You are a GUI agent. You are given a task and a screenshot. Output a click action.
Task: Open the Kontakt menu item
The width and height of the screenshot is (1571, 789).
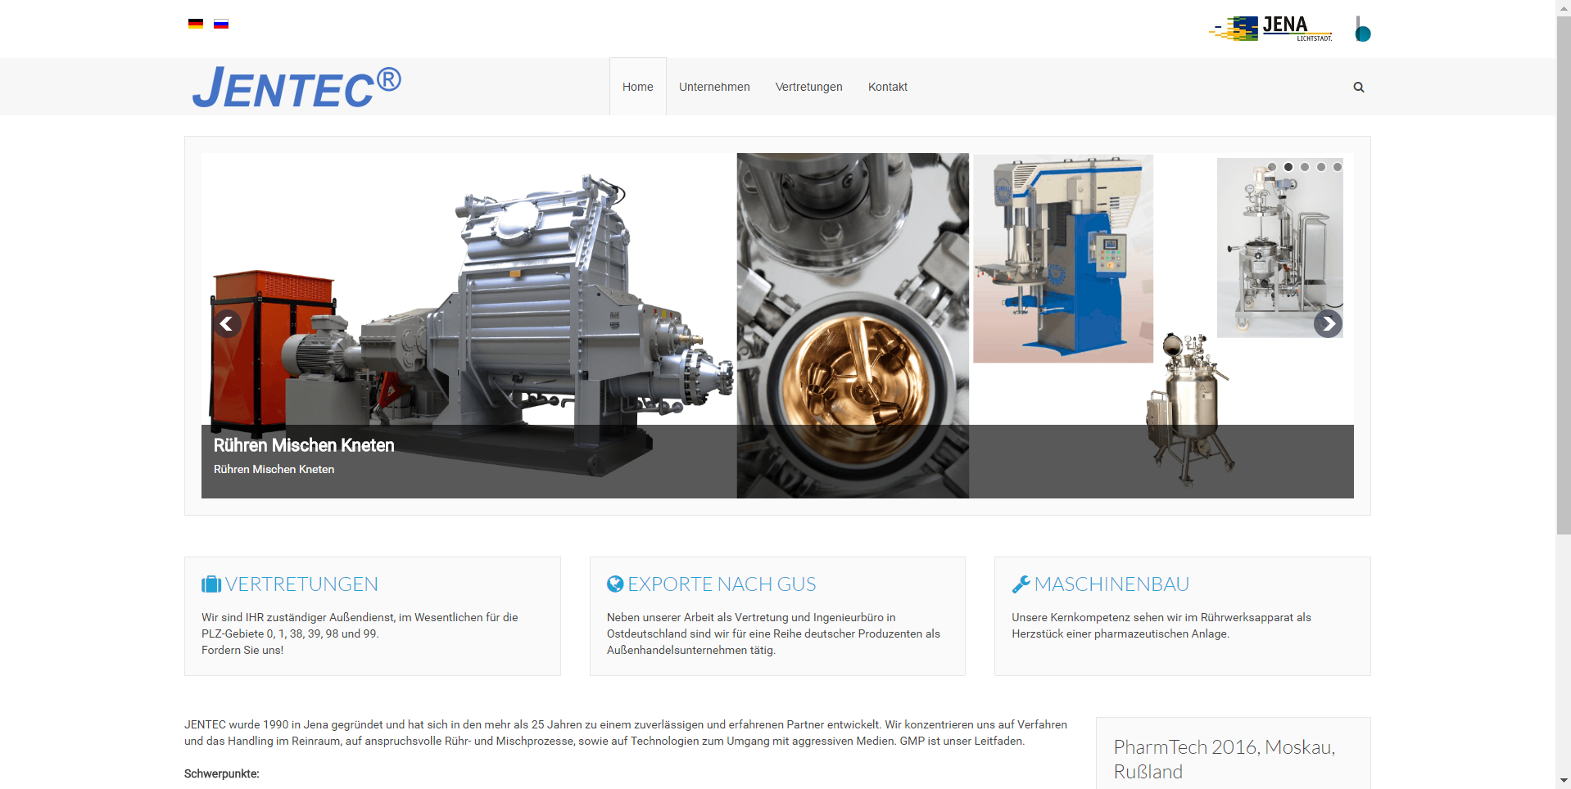[888, 87]
